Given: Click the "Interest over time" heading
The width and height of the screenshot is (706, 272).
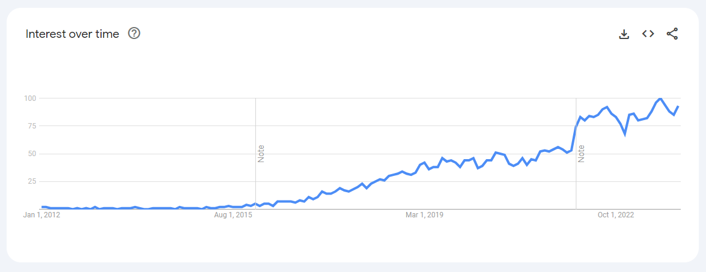Looking at the screenshot, I should [x=72, y=34].
